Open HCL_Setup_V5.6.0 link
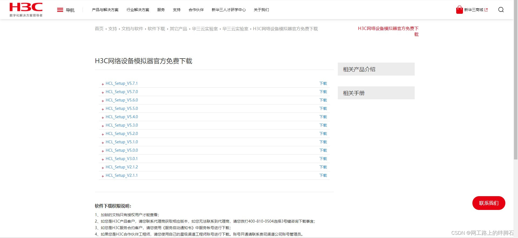518x238 pixels. (x=122, y=100)
